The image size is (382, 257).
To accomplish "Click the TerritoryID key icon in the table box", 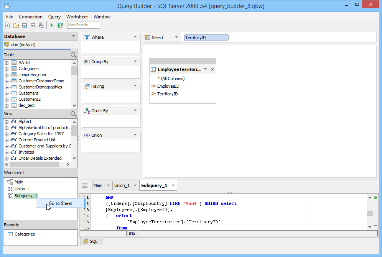I will [153, 94].
